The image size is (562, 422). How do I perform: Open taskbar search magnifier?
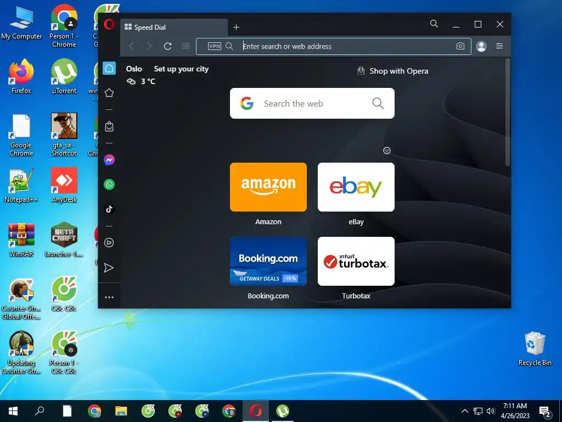tap(40, 411)
